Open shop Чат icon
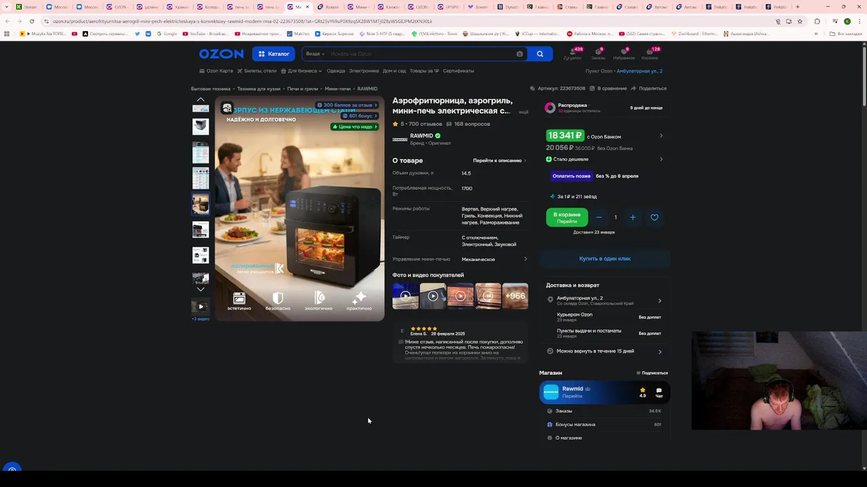This screenshot has width=867, height=487. [659, 392]
